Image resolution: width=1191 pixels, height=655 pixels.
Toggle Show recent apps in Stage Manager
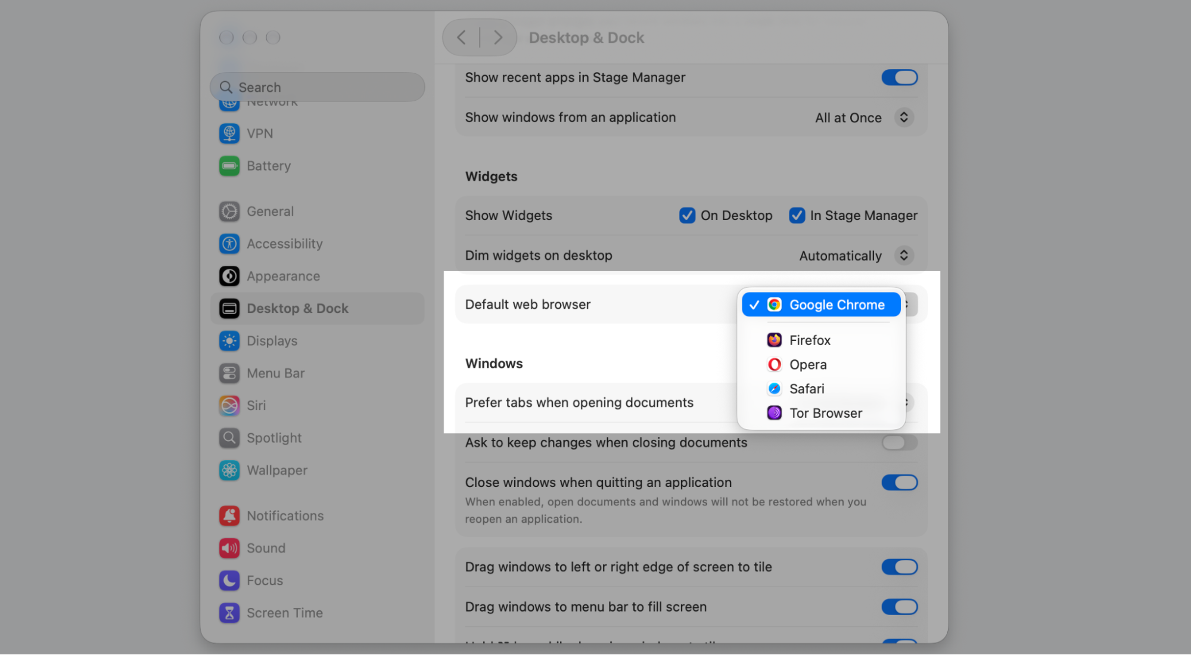[x=900, y=77]
